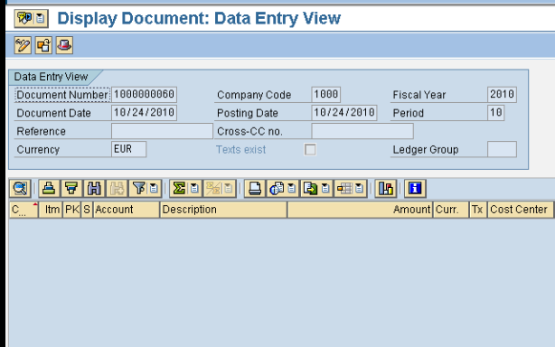
Task: Click the Tx column header
Action: (x=478, y=210)
